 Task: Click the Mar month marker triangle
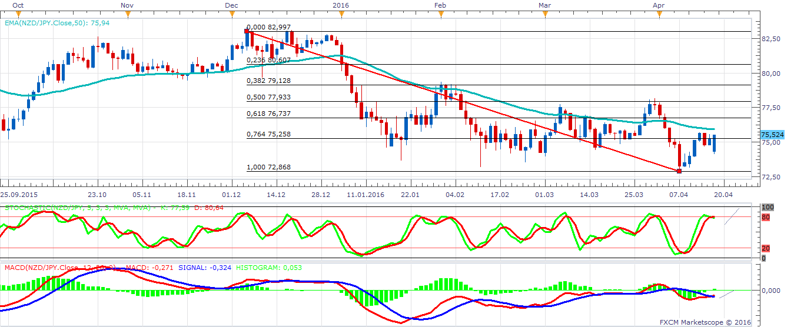(x=545, y=14)
